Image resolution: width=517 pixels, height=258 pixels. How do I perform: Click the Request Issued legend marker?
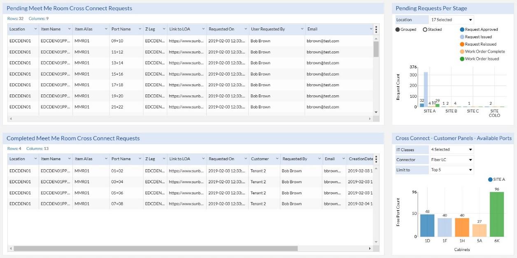(462, 37)
